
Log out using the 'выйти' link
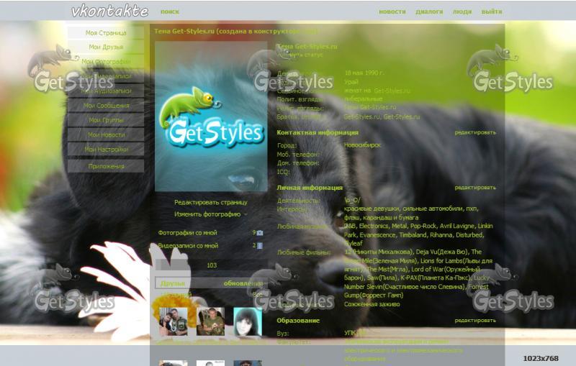click(492, 12)
